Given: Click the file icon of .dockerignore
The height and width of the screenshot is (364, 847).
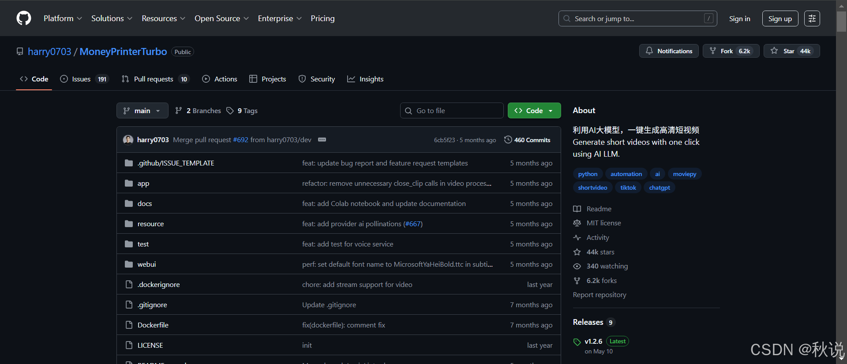Looking at the screenshot, I should coord(129,284).
